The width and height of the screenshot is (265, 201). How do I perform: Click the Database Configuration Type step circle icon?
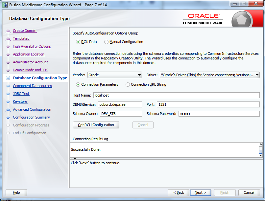point(8,78)
